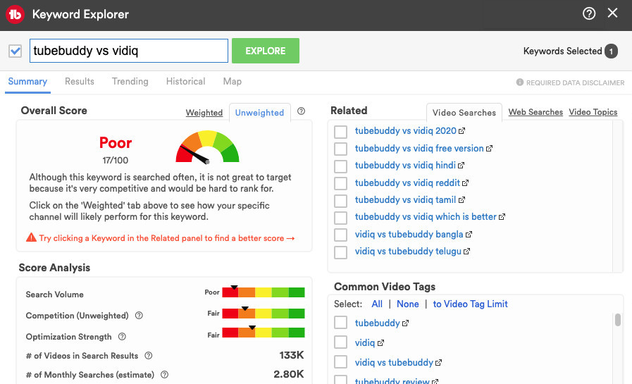
Task: Click the red 'Try clicking a Keyword' hint
Action: [167, 238]
